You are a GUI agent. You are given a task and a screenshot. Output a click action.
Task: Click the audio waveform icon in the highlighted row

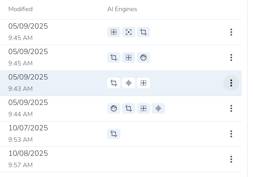click(129, 83)
